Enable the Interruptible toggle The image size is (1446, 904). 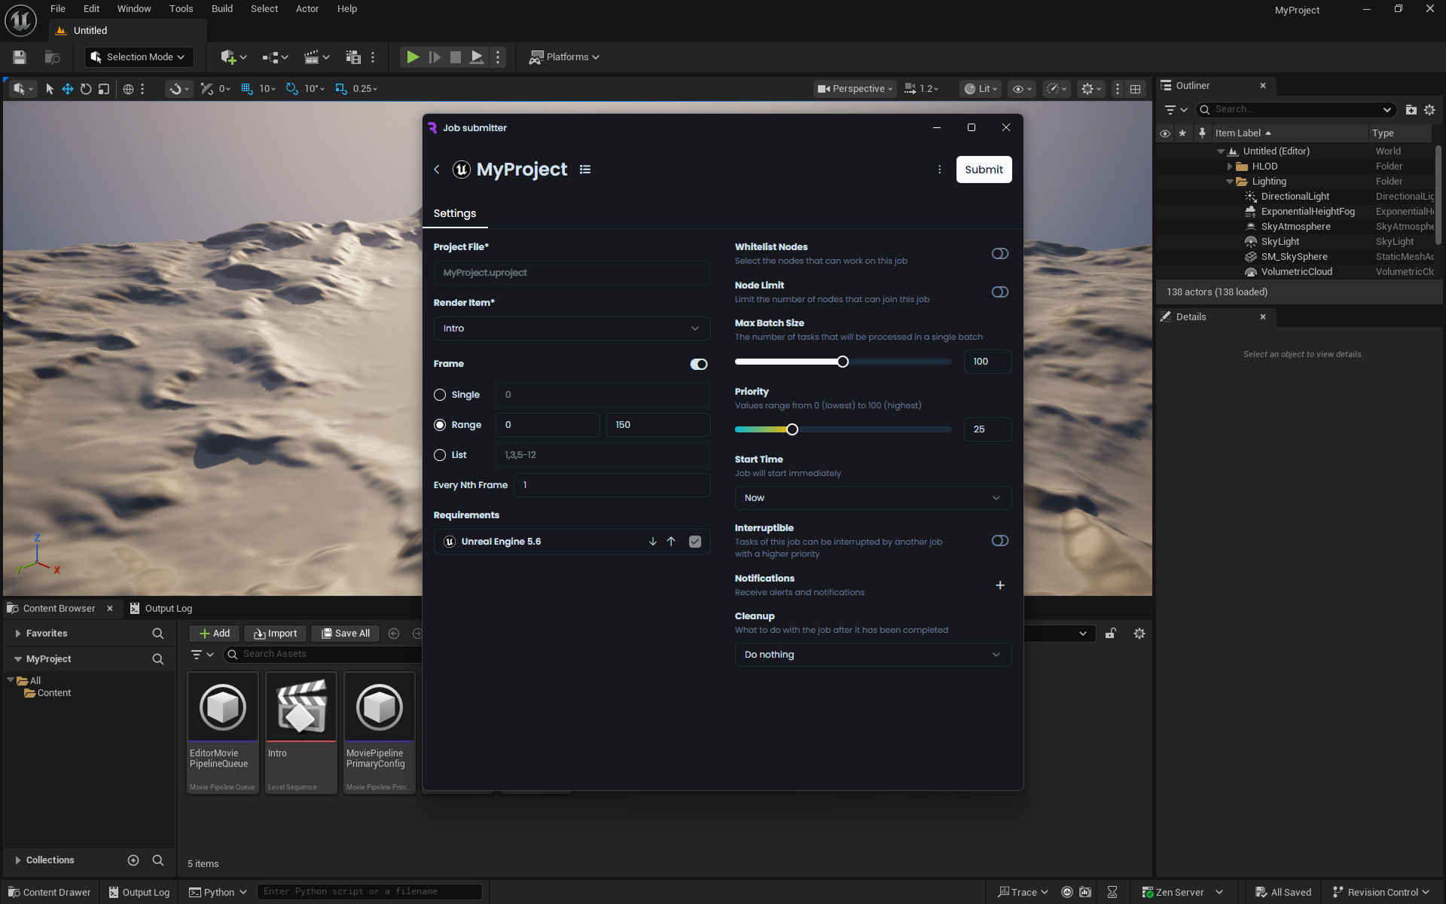[x=1000, y=541]
